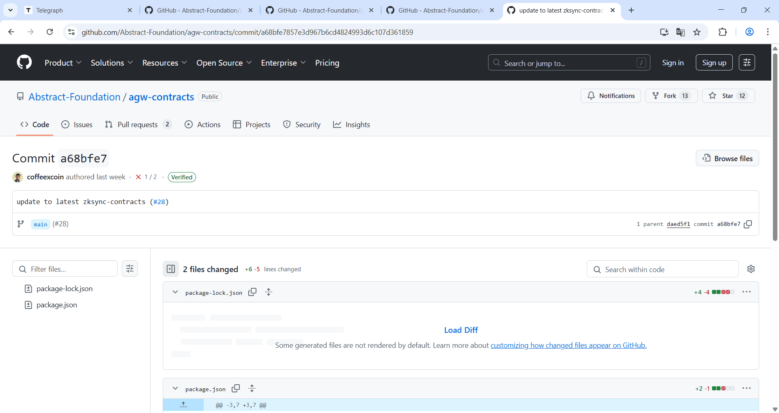Select package-lock.json in file tree
This screenshot has height=413, width=779.
[x=64, y=289]
